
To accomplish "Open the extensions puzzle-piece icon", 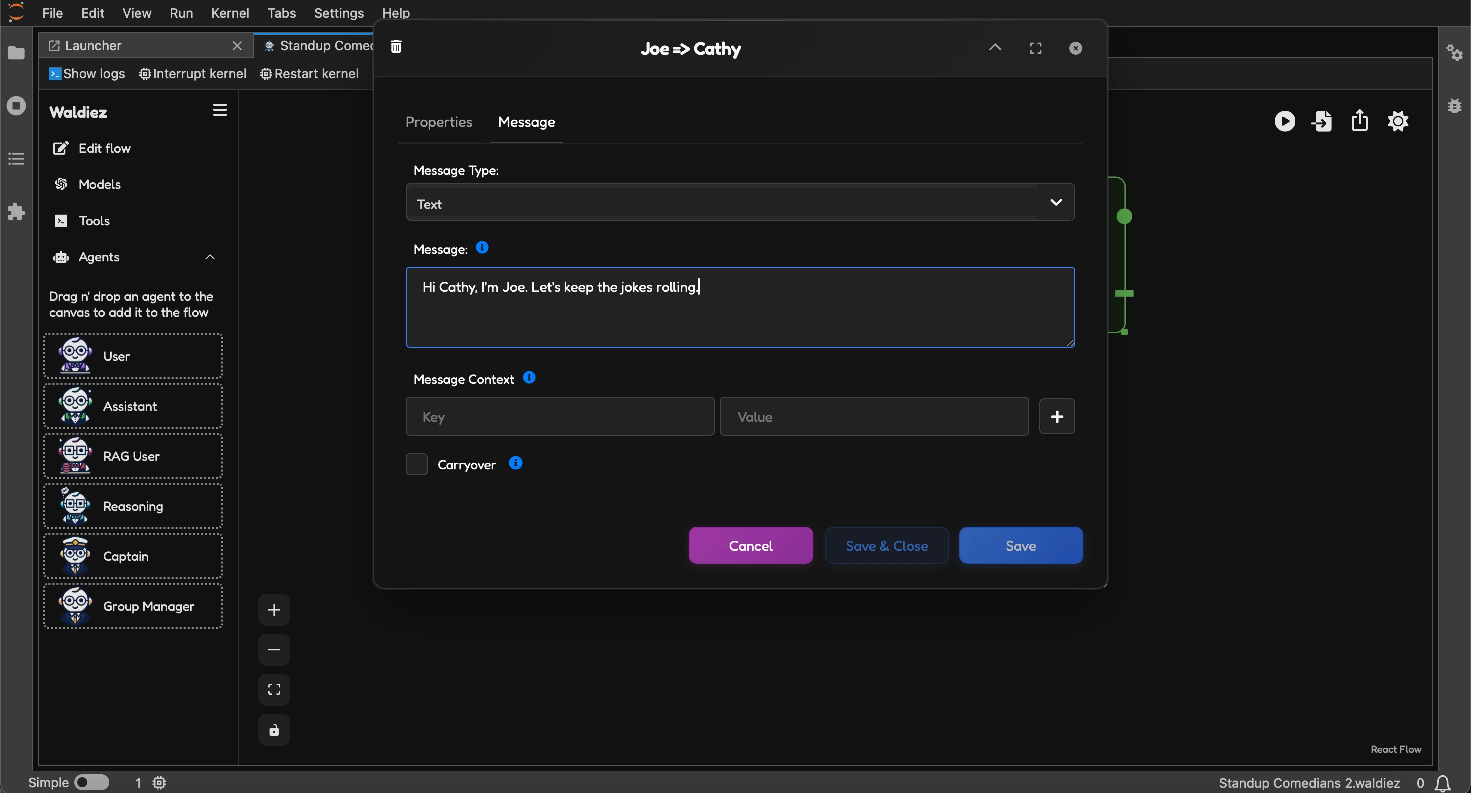I will click(16, 212).
